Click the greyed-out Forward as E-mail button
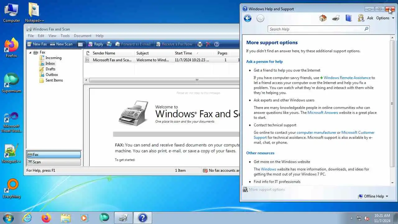 (133, 44)
